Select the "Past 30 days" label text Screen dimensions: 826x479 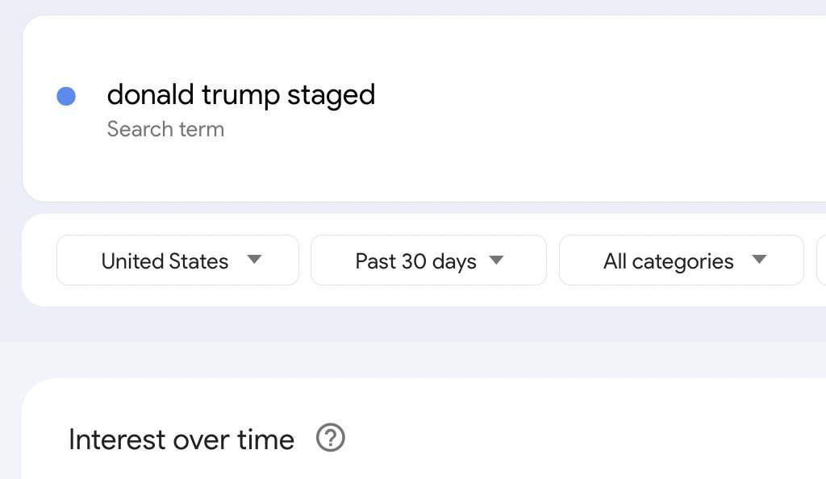[x=415, y=261]
